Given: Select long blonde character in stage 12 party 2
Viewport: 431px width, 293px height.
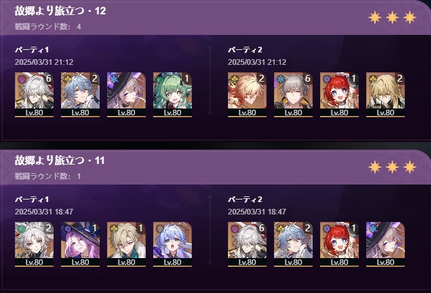Looking at the screenshot, I should click(386, 95).
